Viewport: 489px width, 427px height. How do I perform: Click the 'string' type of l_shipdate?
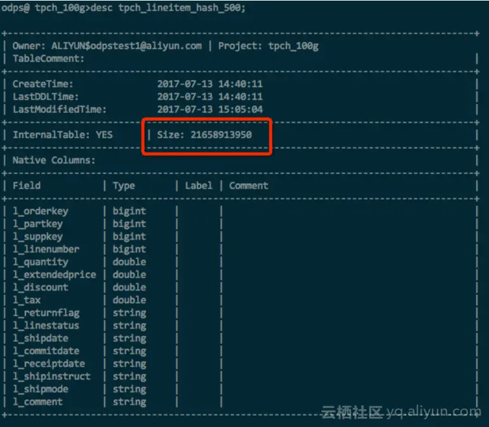129,338
